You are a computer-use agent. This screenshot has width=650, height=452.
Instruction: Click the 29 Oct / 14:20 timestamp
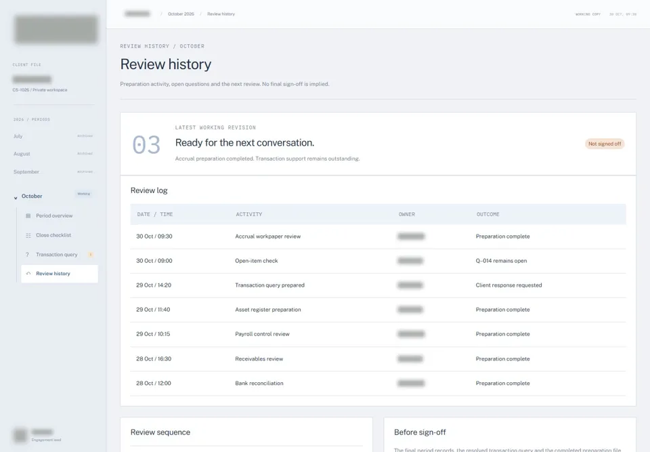point(154,285)
